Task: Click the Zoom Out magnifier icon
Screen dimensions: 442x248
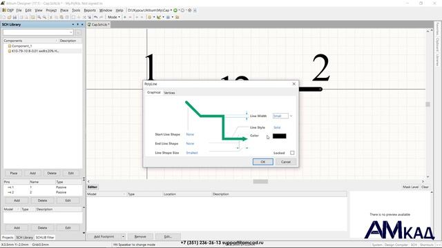Action: coord(44,17)
